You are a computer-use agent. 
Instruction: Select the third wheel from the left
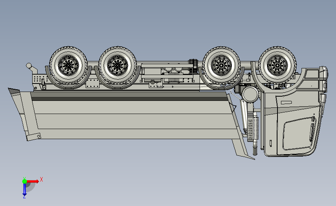coord(221,65)
